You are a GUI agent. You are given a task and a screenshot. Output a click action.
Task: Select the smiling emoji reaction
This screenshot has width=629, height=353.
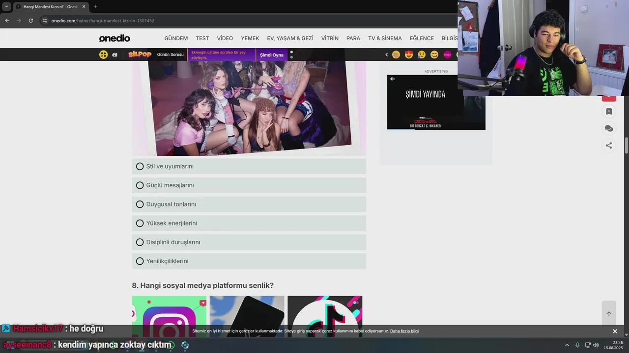point(434,54)
